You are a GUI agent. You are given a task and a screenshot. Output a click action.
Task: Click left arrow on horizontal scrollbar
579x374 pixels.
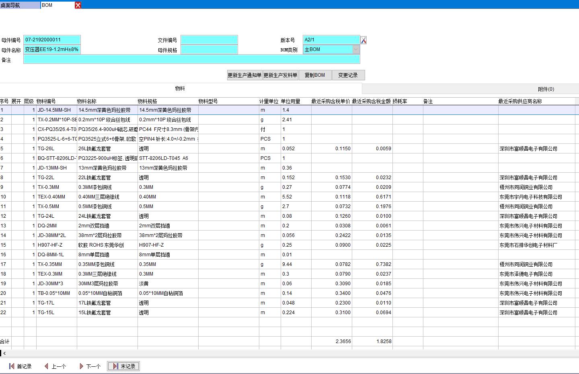pyautogui.click(x=4, y=353)
